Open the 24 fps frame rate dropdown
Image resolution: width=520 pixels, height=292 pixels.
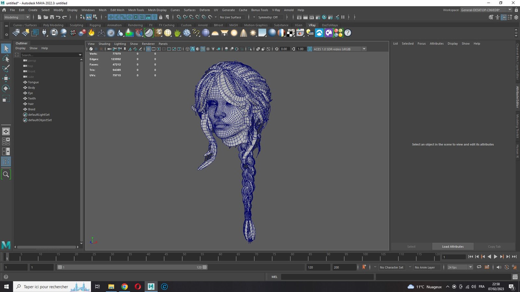click(460, 267)
